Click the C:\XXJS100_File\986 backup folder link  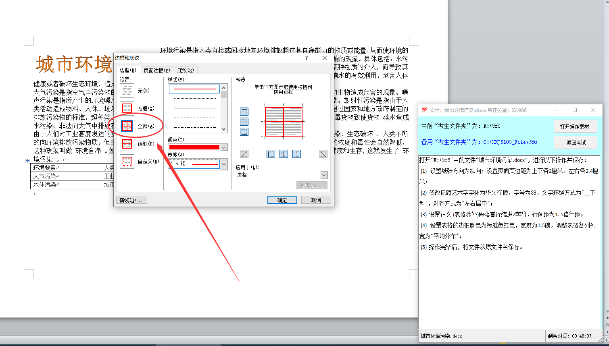coord(510,142)
